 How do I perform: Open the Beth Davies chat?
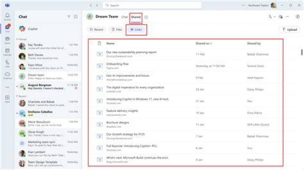(x=48, y=56)
